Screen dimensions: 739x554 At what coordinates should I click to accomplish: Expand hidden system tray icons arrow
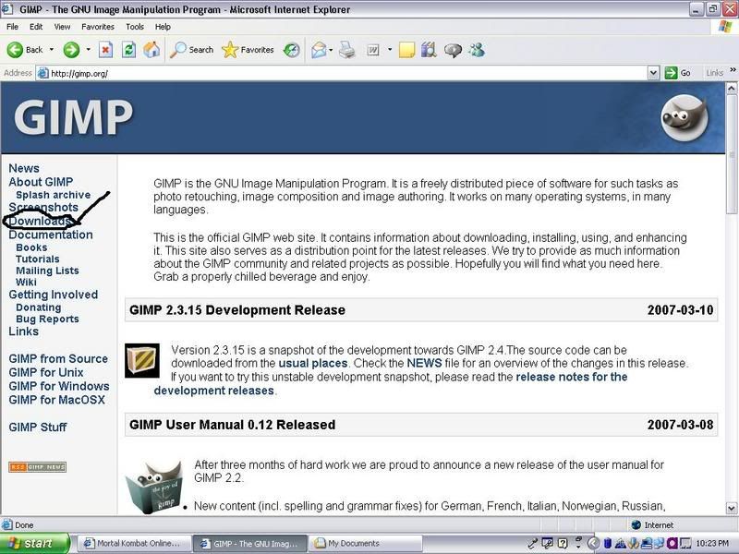pyautogui.click(x=593, y=543)
